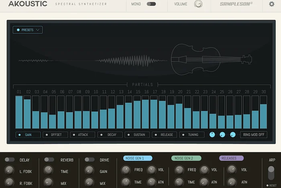Click Noise Gen 2 TIME knob
The width and height of the screenshot is (281, 188).
(x=179, y=182)
